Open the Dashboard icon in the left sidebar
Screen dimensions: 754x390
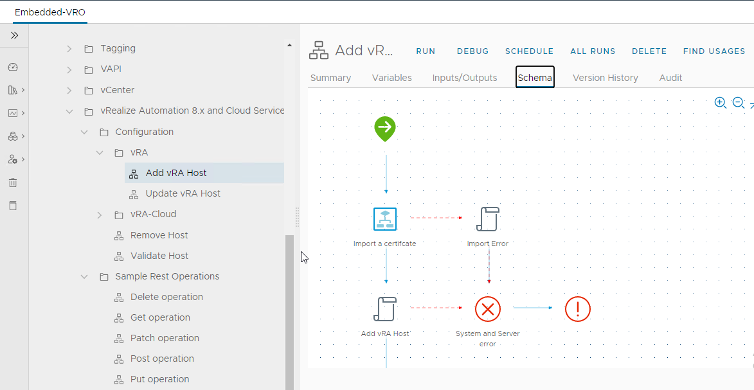tap(14, 66)
